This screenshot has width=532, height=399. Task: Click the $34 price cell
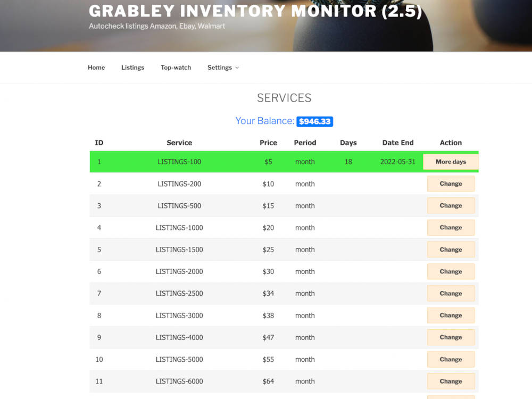pyautogui.click(x=268, y=294)
